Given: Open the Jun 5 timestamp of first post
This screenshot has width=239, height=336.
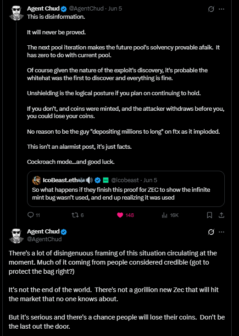Looking at the screenshot, I should pyautogui.click(x=115, y=9).
